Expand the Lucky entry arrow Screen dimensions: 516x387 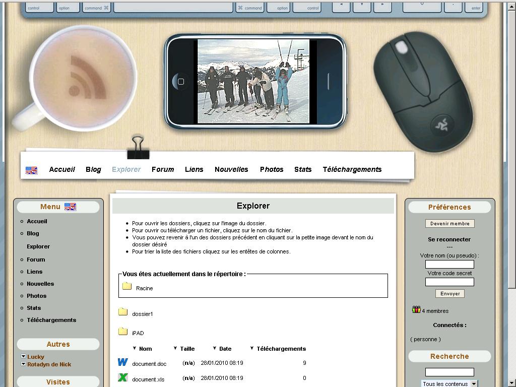click(23, 357)
